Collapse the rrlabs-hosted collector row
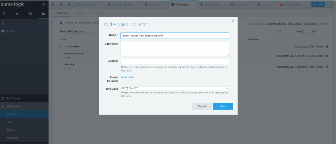 pyautogui.click(x=61, y=46)
